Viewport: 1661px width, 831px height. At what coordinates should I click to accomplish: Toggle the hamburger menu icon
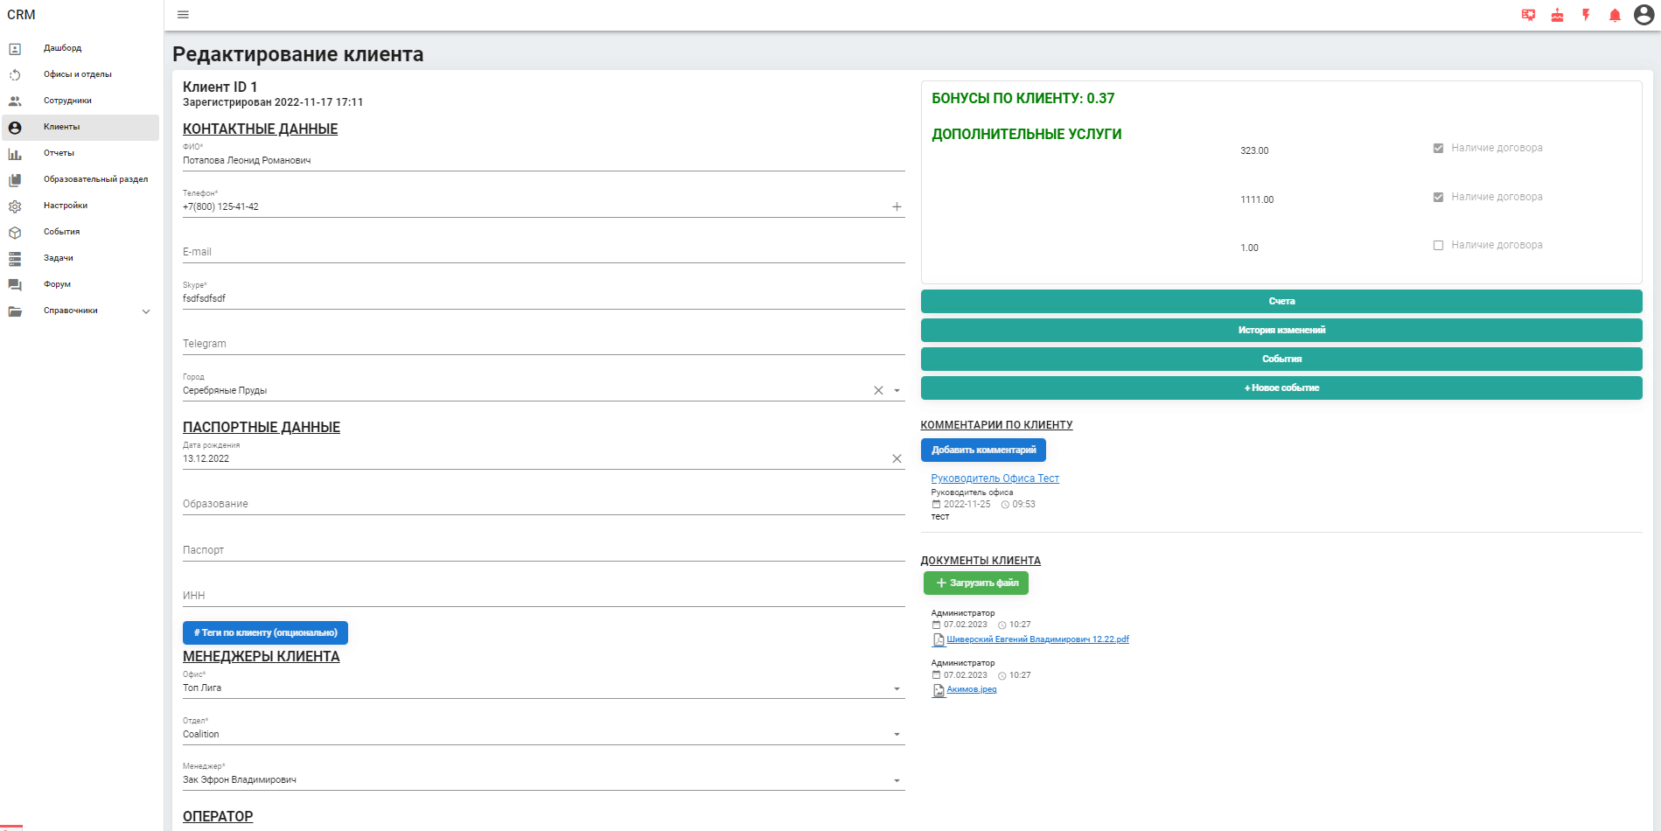(x=183, y=15)
